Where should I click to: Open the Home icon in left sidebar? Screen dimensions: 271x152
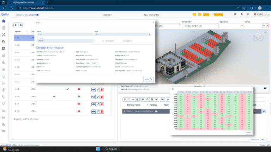pyautogui.click(x=4, y=21)
